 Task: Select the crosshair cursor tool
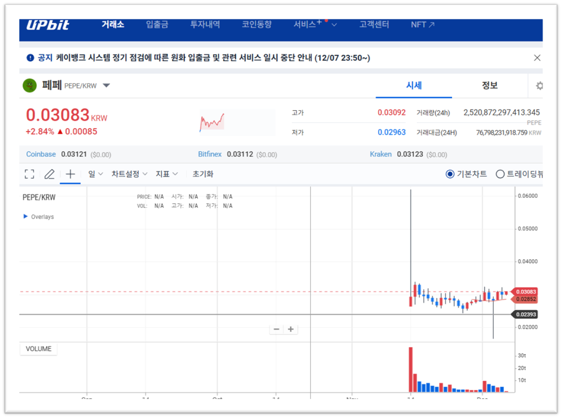(70, 174)
